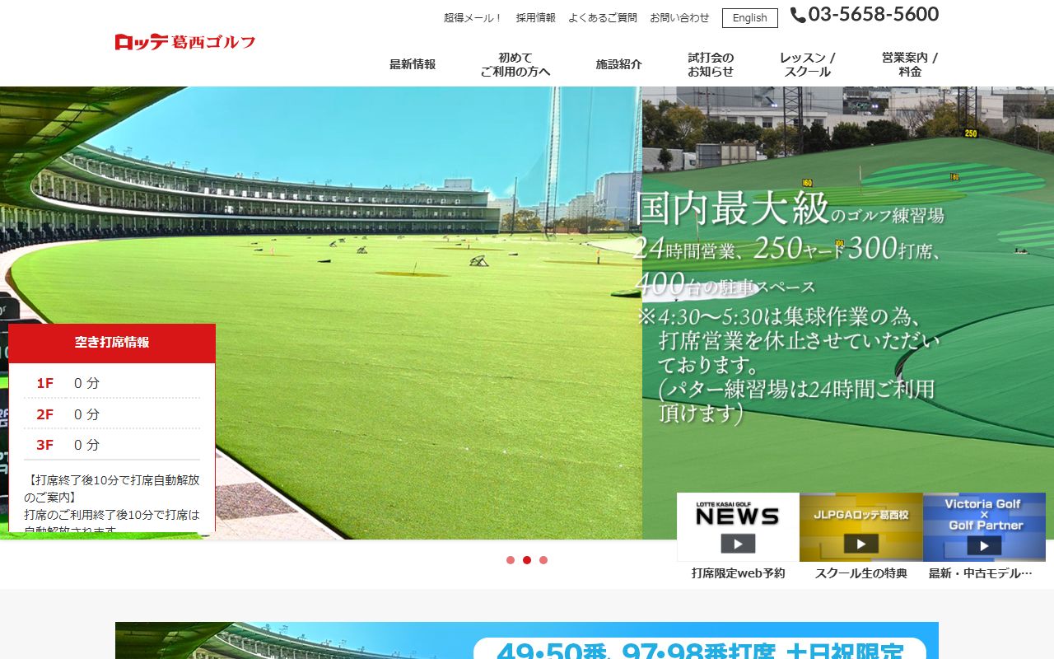Click the 空き打席情報 panel header

pyautogui.click(x=112, y=343)
